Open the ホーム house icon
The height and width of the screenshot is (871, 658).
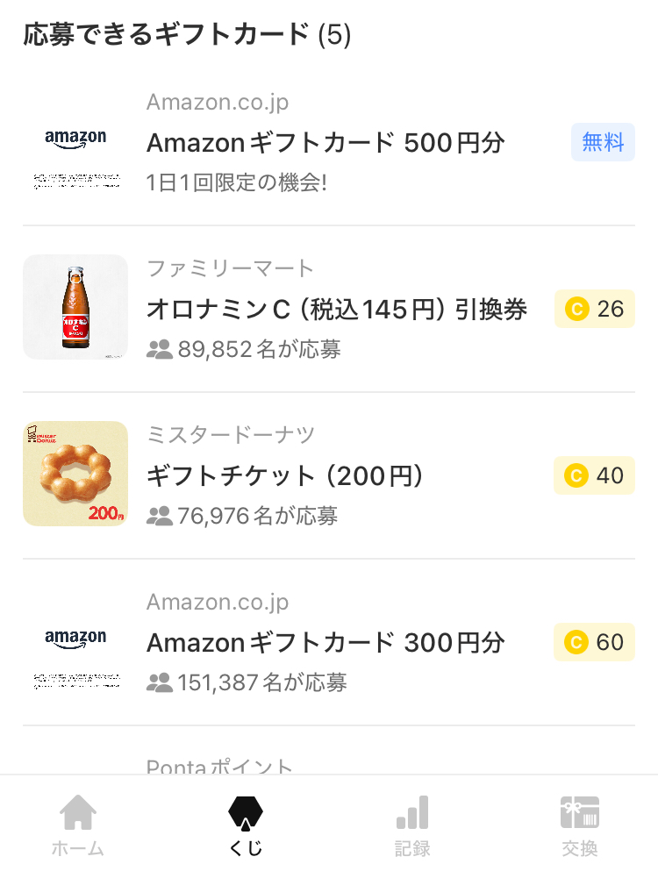pyautogui.click(x=78, y=813)
